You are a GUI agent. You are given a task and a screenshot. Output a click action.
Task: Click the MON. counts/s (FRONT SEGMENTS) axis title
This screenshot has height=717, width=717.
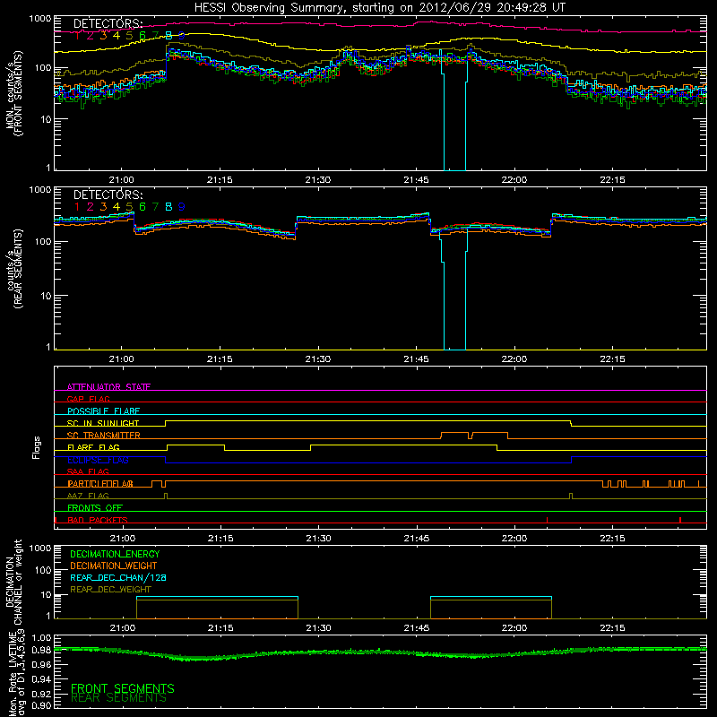[x=13, y=93]
